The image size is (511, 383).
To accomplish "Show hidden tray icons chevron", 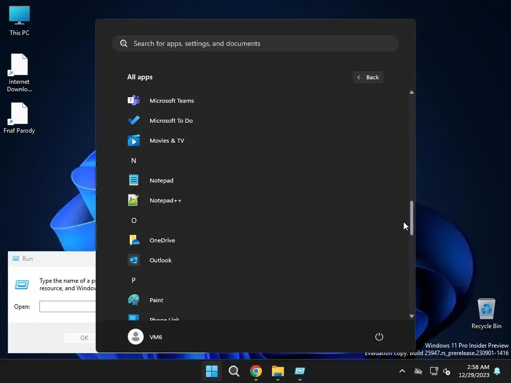I will click(x=402, y=371).
